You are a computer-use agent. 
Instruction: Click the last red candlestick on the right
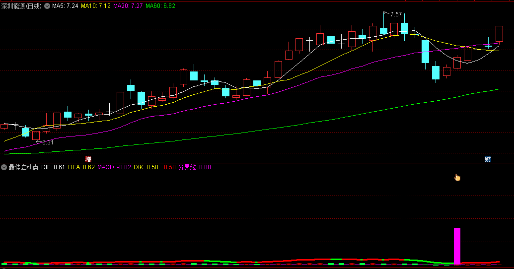coord(499,34)
